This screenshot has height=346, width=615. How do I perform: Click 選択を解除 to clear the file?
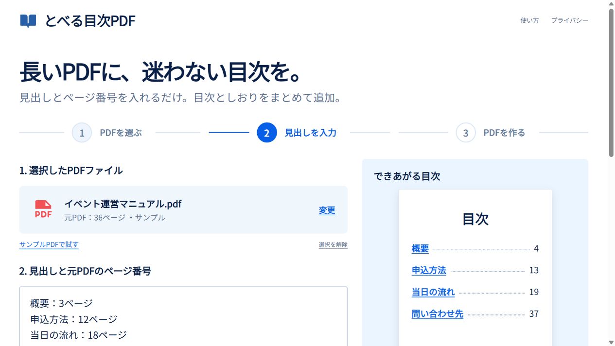point(333,244)
